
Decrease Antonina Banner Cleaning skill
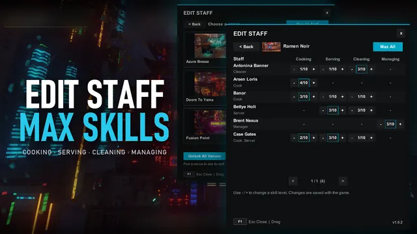point(352,70)
